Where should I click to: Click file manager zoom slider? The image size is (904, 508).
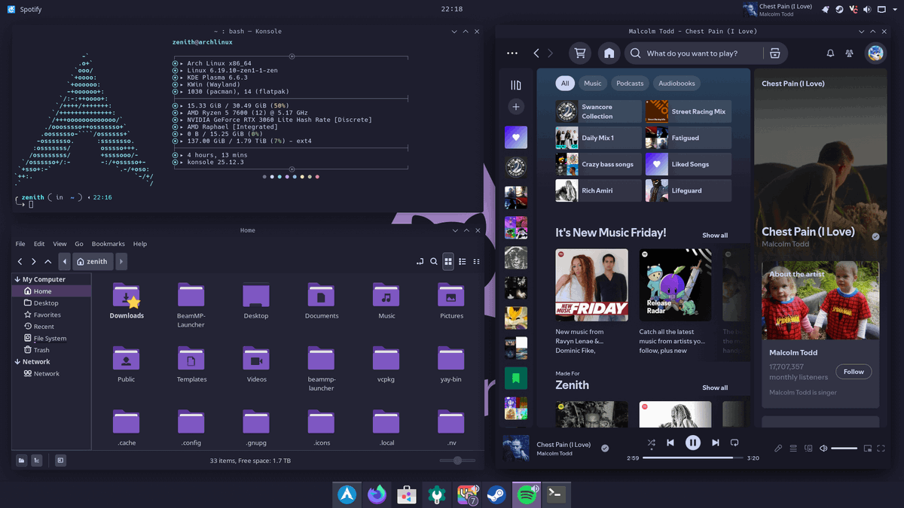click(457, 460)
